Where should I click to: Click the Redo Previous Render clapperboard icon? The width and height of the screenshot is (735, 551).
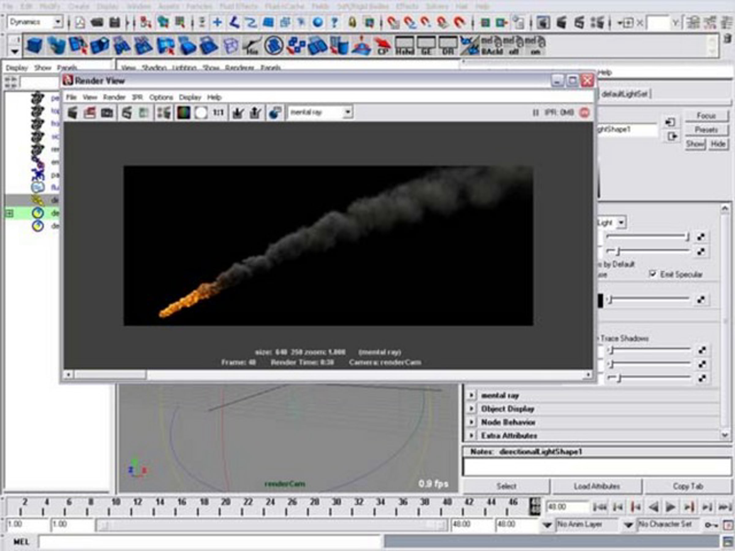pyautogui.click(x=73, y=113)
